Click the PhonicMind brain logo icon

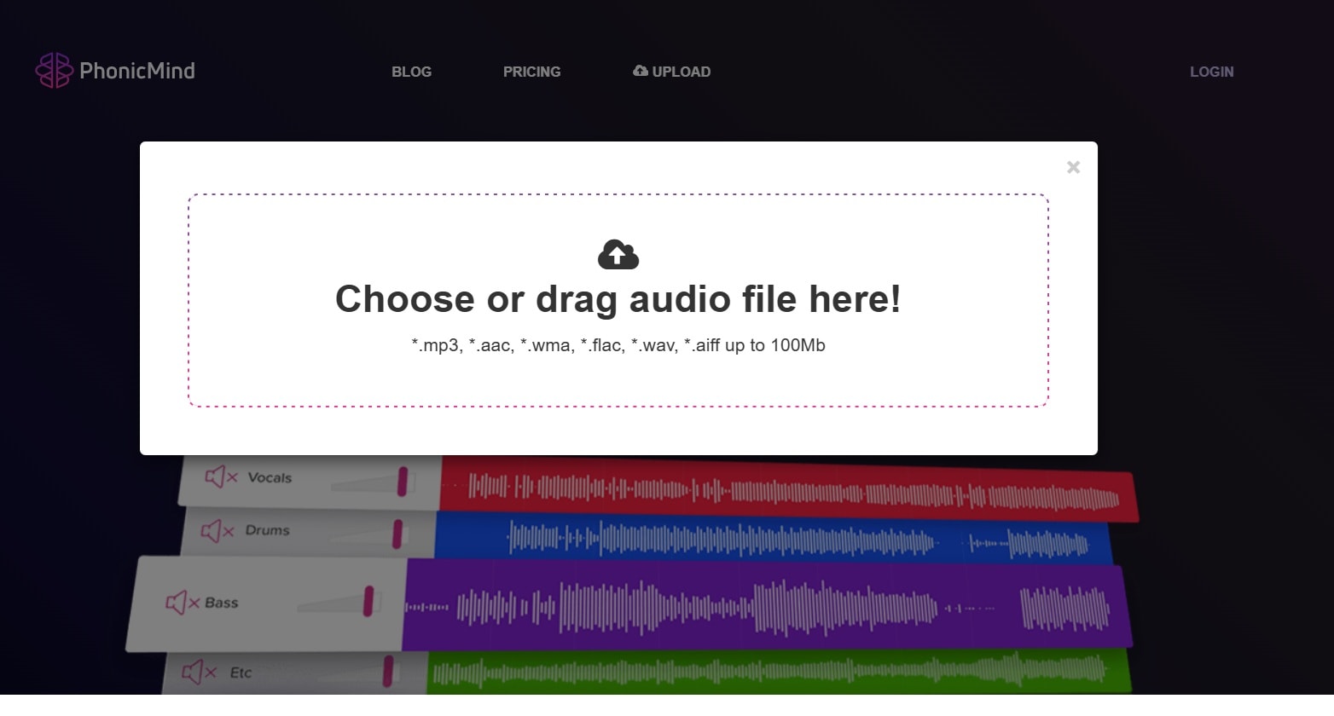(54, 70)
